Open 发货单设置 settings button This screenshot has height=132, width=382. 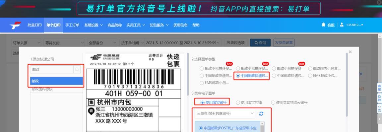click(284, 43)
